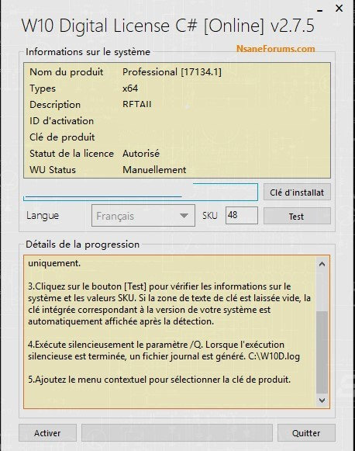355x451 pixels.
Task: Click the ID d'activation label
Action: pyautogui.click(x=61, y=121)
